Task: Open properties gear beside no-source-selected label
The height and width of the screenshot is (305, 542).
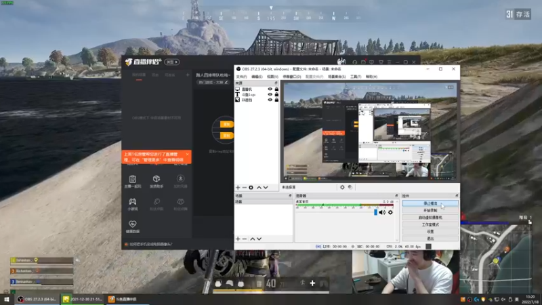Action: (x=342, y=187)
